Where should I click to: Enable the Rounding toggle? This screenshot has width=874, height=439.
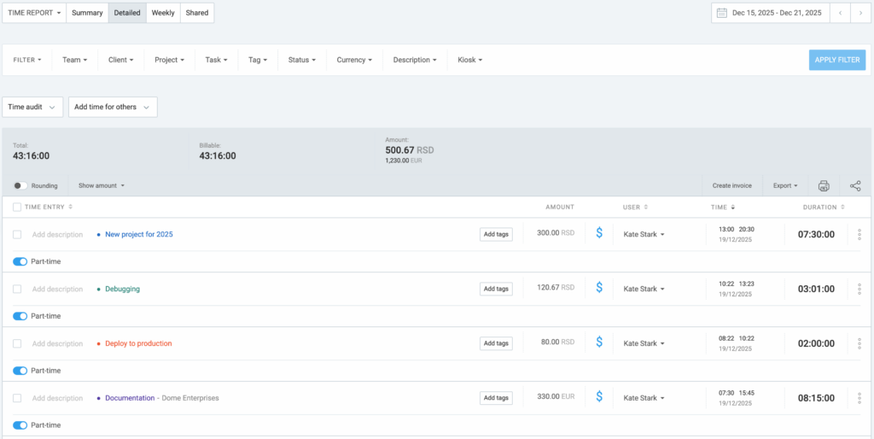(20, 185)
